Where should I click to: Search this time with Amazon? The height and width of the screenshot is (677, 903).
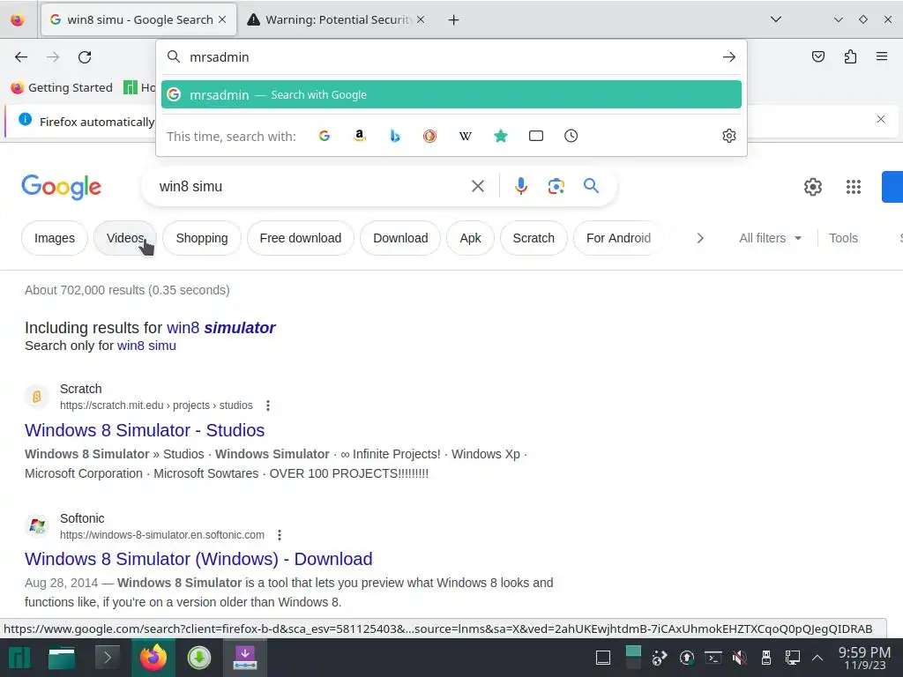[360, 136]
